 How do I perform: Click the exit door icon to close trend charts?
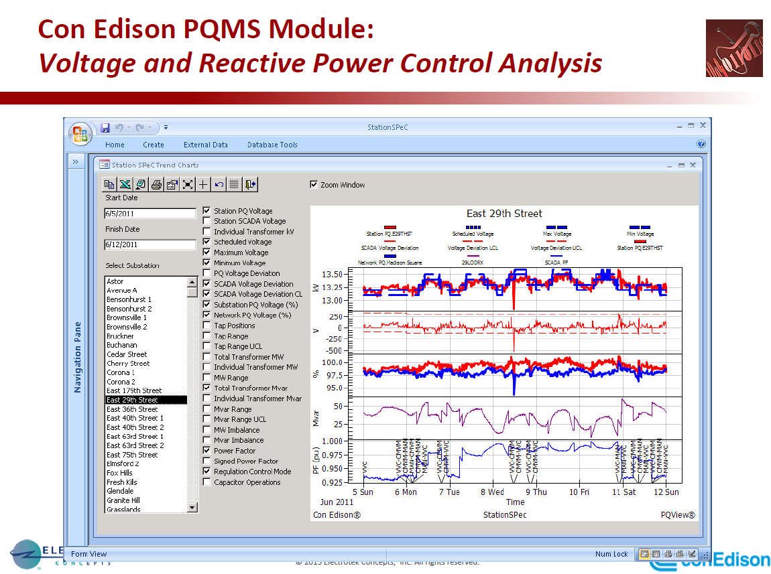tap(250, 184)
